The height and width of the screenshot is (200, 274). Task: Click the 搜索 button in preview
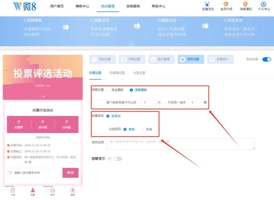71,173
